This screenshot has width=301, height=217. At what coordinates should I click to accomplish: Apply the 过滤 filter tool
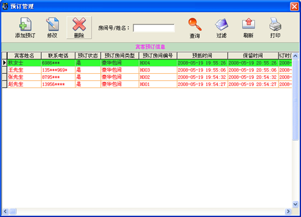click(x=222, y=28)
